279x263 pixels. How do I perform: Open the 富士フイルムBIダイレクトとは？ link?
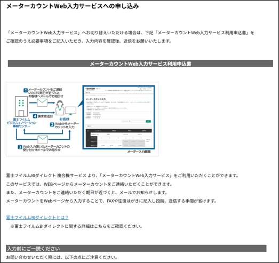tap(37, 218)
